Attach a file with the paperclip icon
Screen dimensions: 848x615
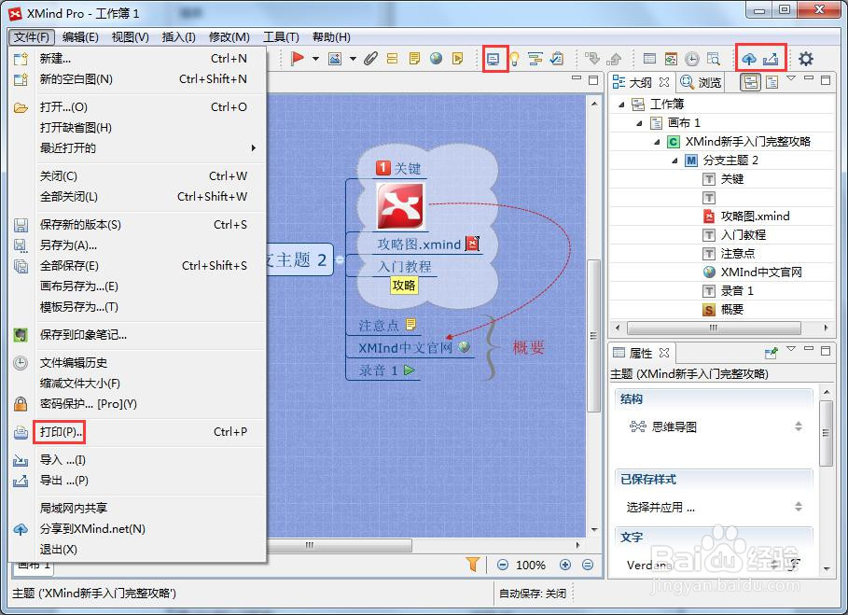(369, 58)
